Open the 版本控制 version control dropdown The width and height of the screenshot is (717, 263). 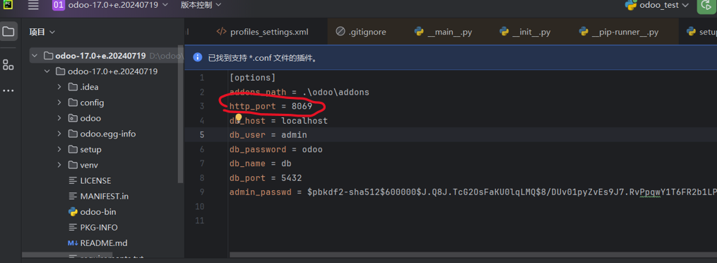coord(201,5)
